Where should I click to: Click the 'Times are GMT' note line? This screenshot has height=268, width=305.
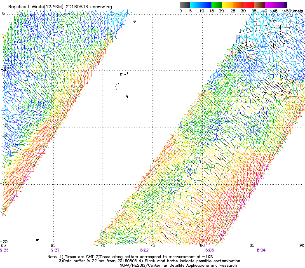pos(130,257)
